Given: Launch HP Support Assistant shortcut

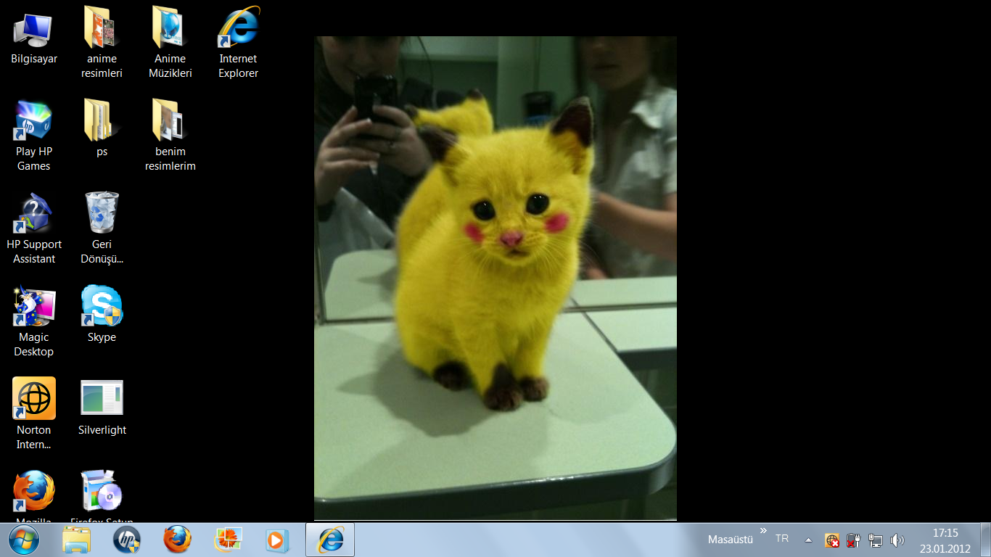Looking at the screenshot, I should point(33,228).
